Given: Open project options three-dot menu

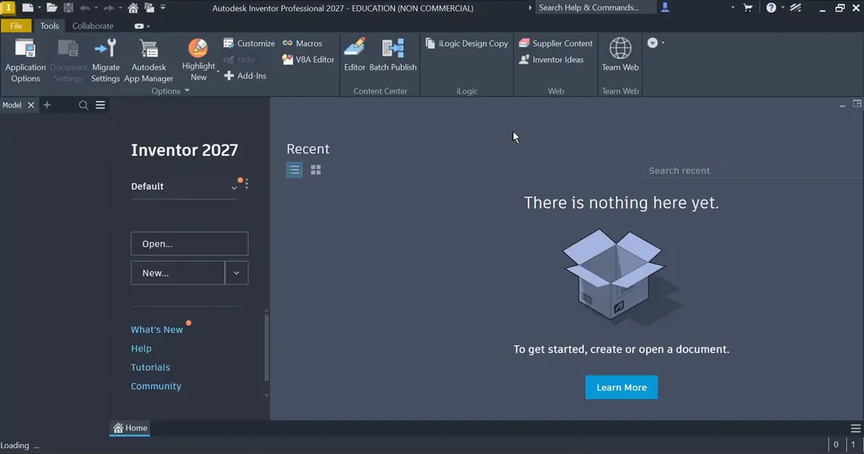Looking at the screenshot, I should (246, 184).
